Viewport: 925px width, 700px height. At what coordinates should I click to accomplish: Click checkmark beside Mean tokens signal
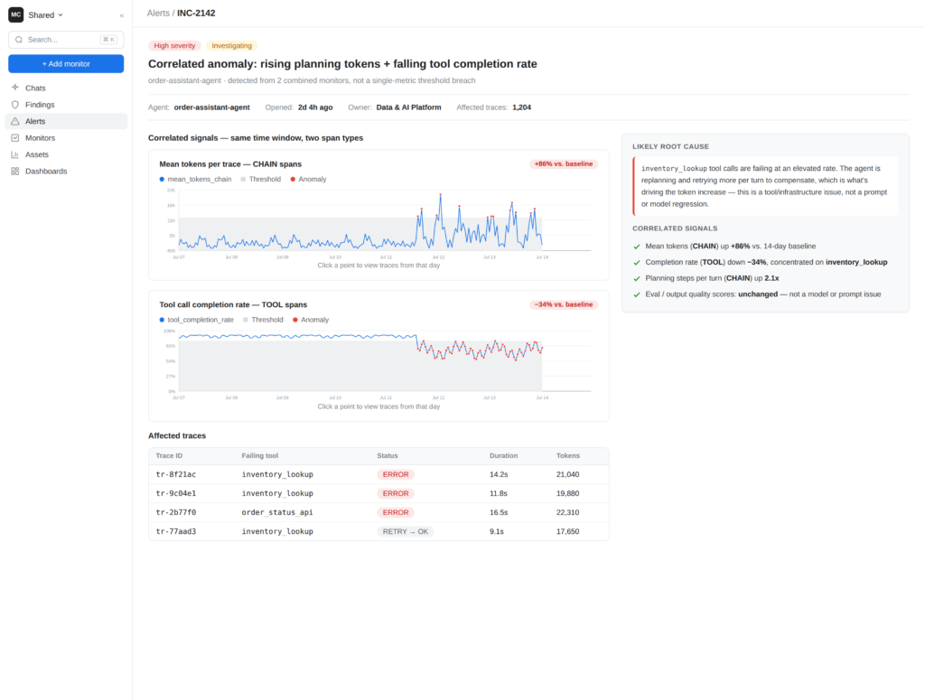click(x=637, y=247)
